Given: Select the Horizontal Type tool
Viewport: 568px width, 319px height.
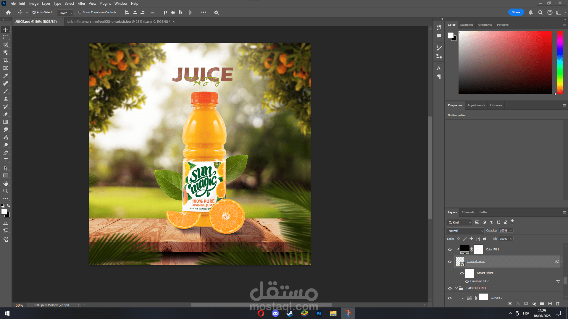Looking at the screenshot, I should click(x=6, y=160).
